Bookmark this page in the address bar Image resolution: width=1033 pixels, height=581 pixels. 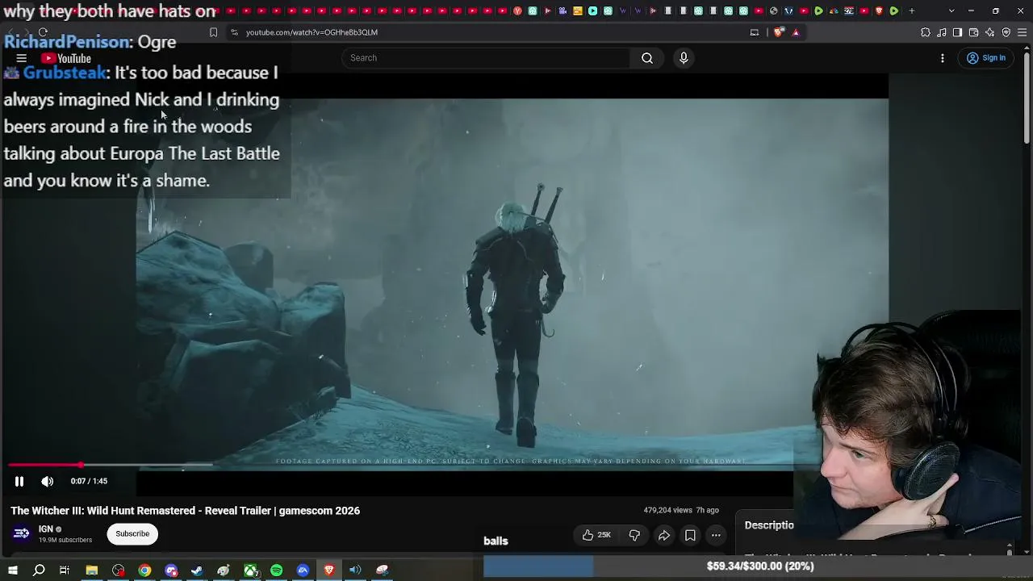click(x=213, y=32)
